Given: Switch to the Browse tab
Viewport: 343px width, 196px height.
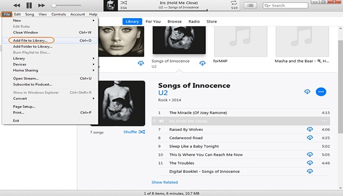Looking at the screenshot, I should coord(174,22).
